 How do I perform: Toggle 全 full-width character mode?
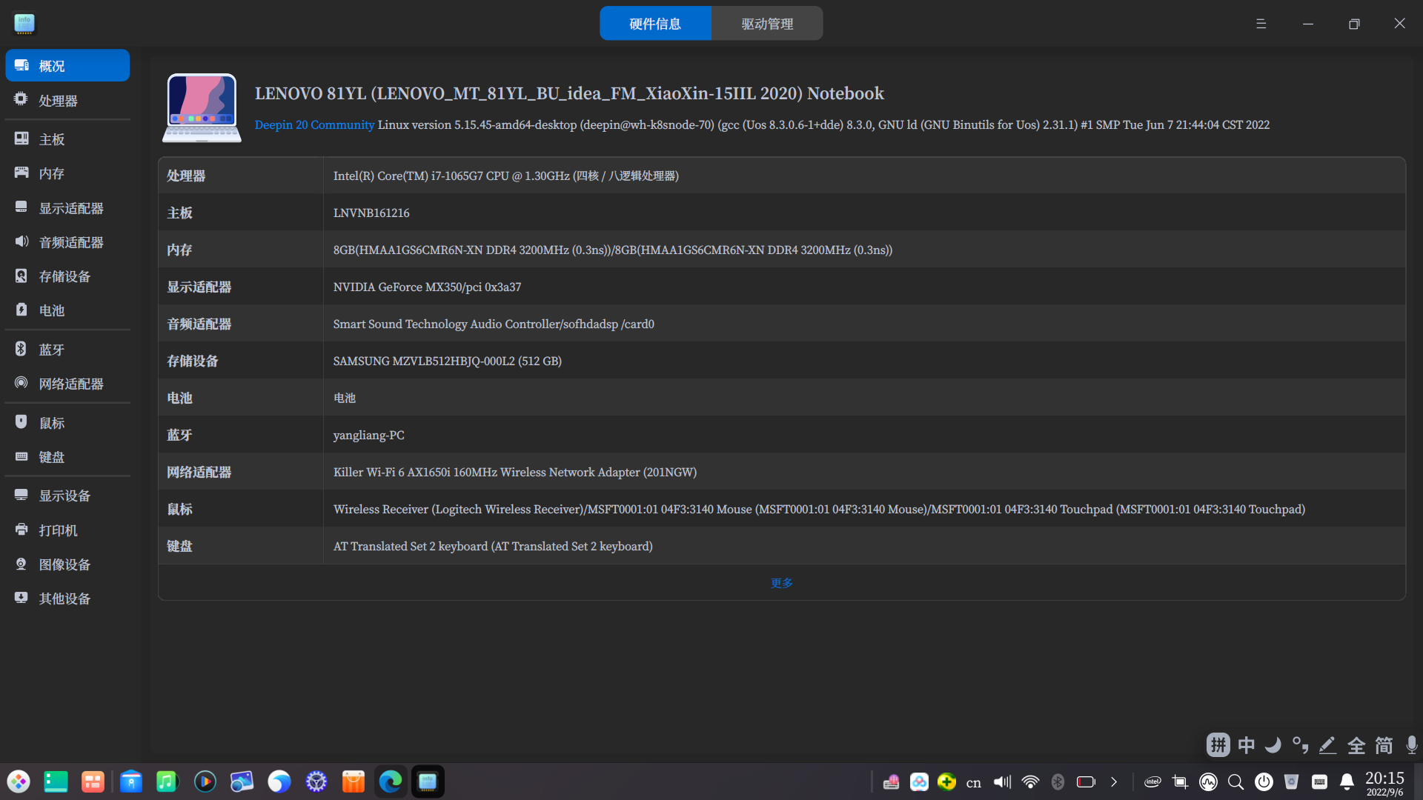pos(1356,745)
